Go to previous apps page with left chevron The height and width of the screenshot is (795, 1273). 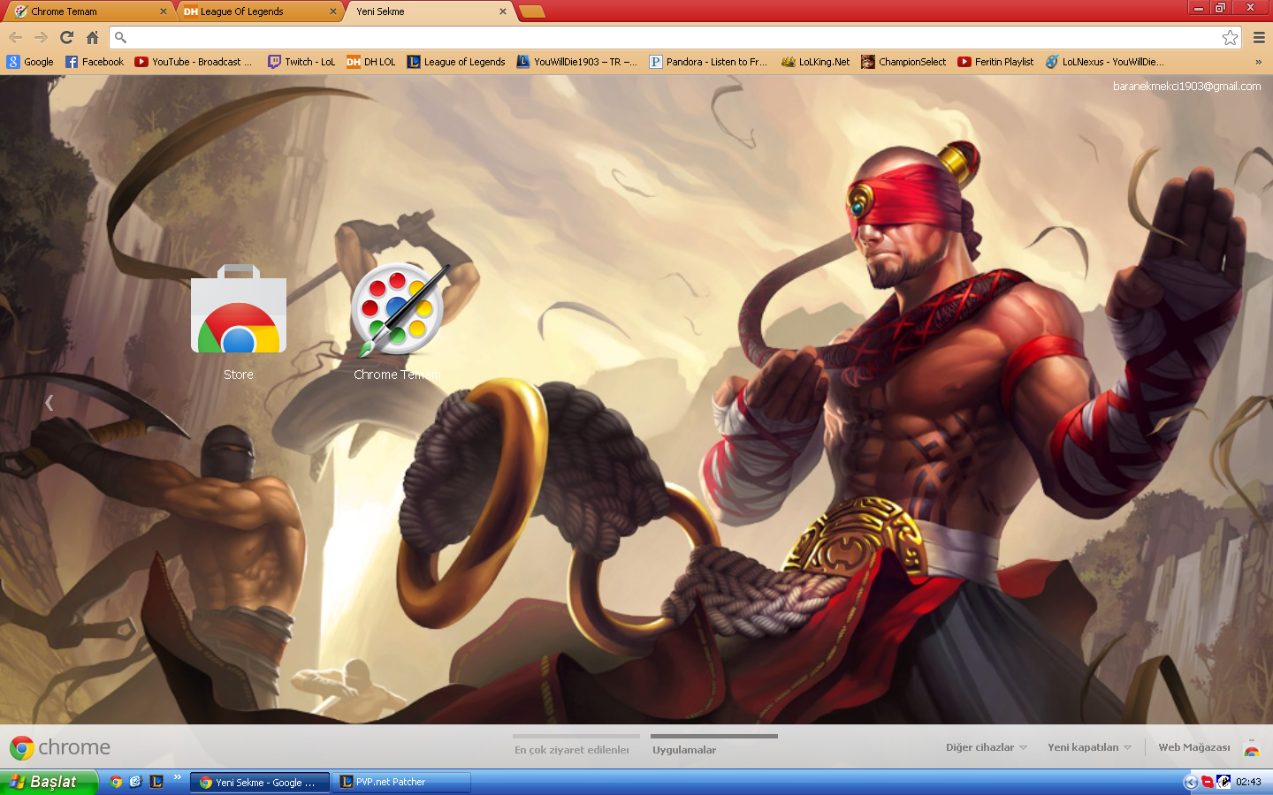click(50, 403)
